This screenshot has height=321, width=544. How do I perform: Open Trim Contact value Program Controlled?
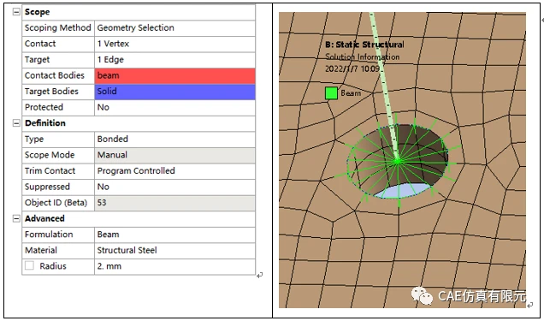pos(174,171)
